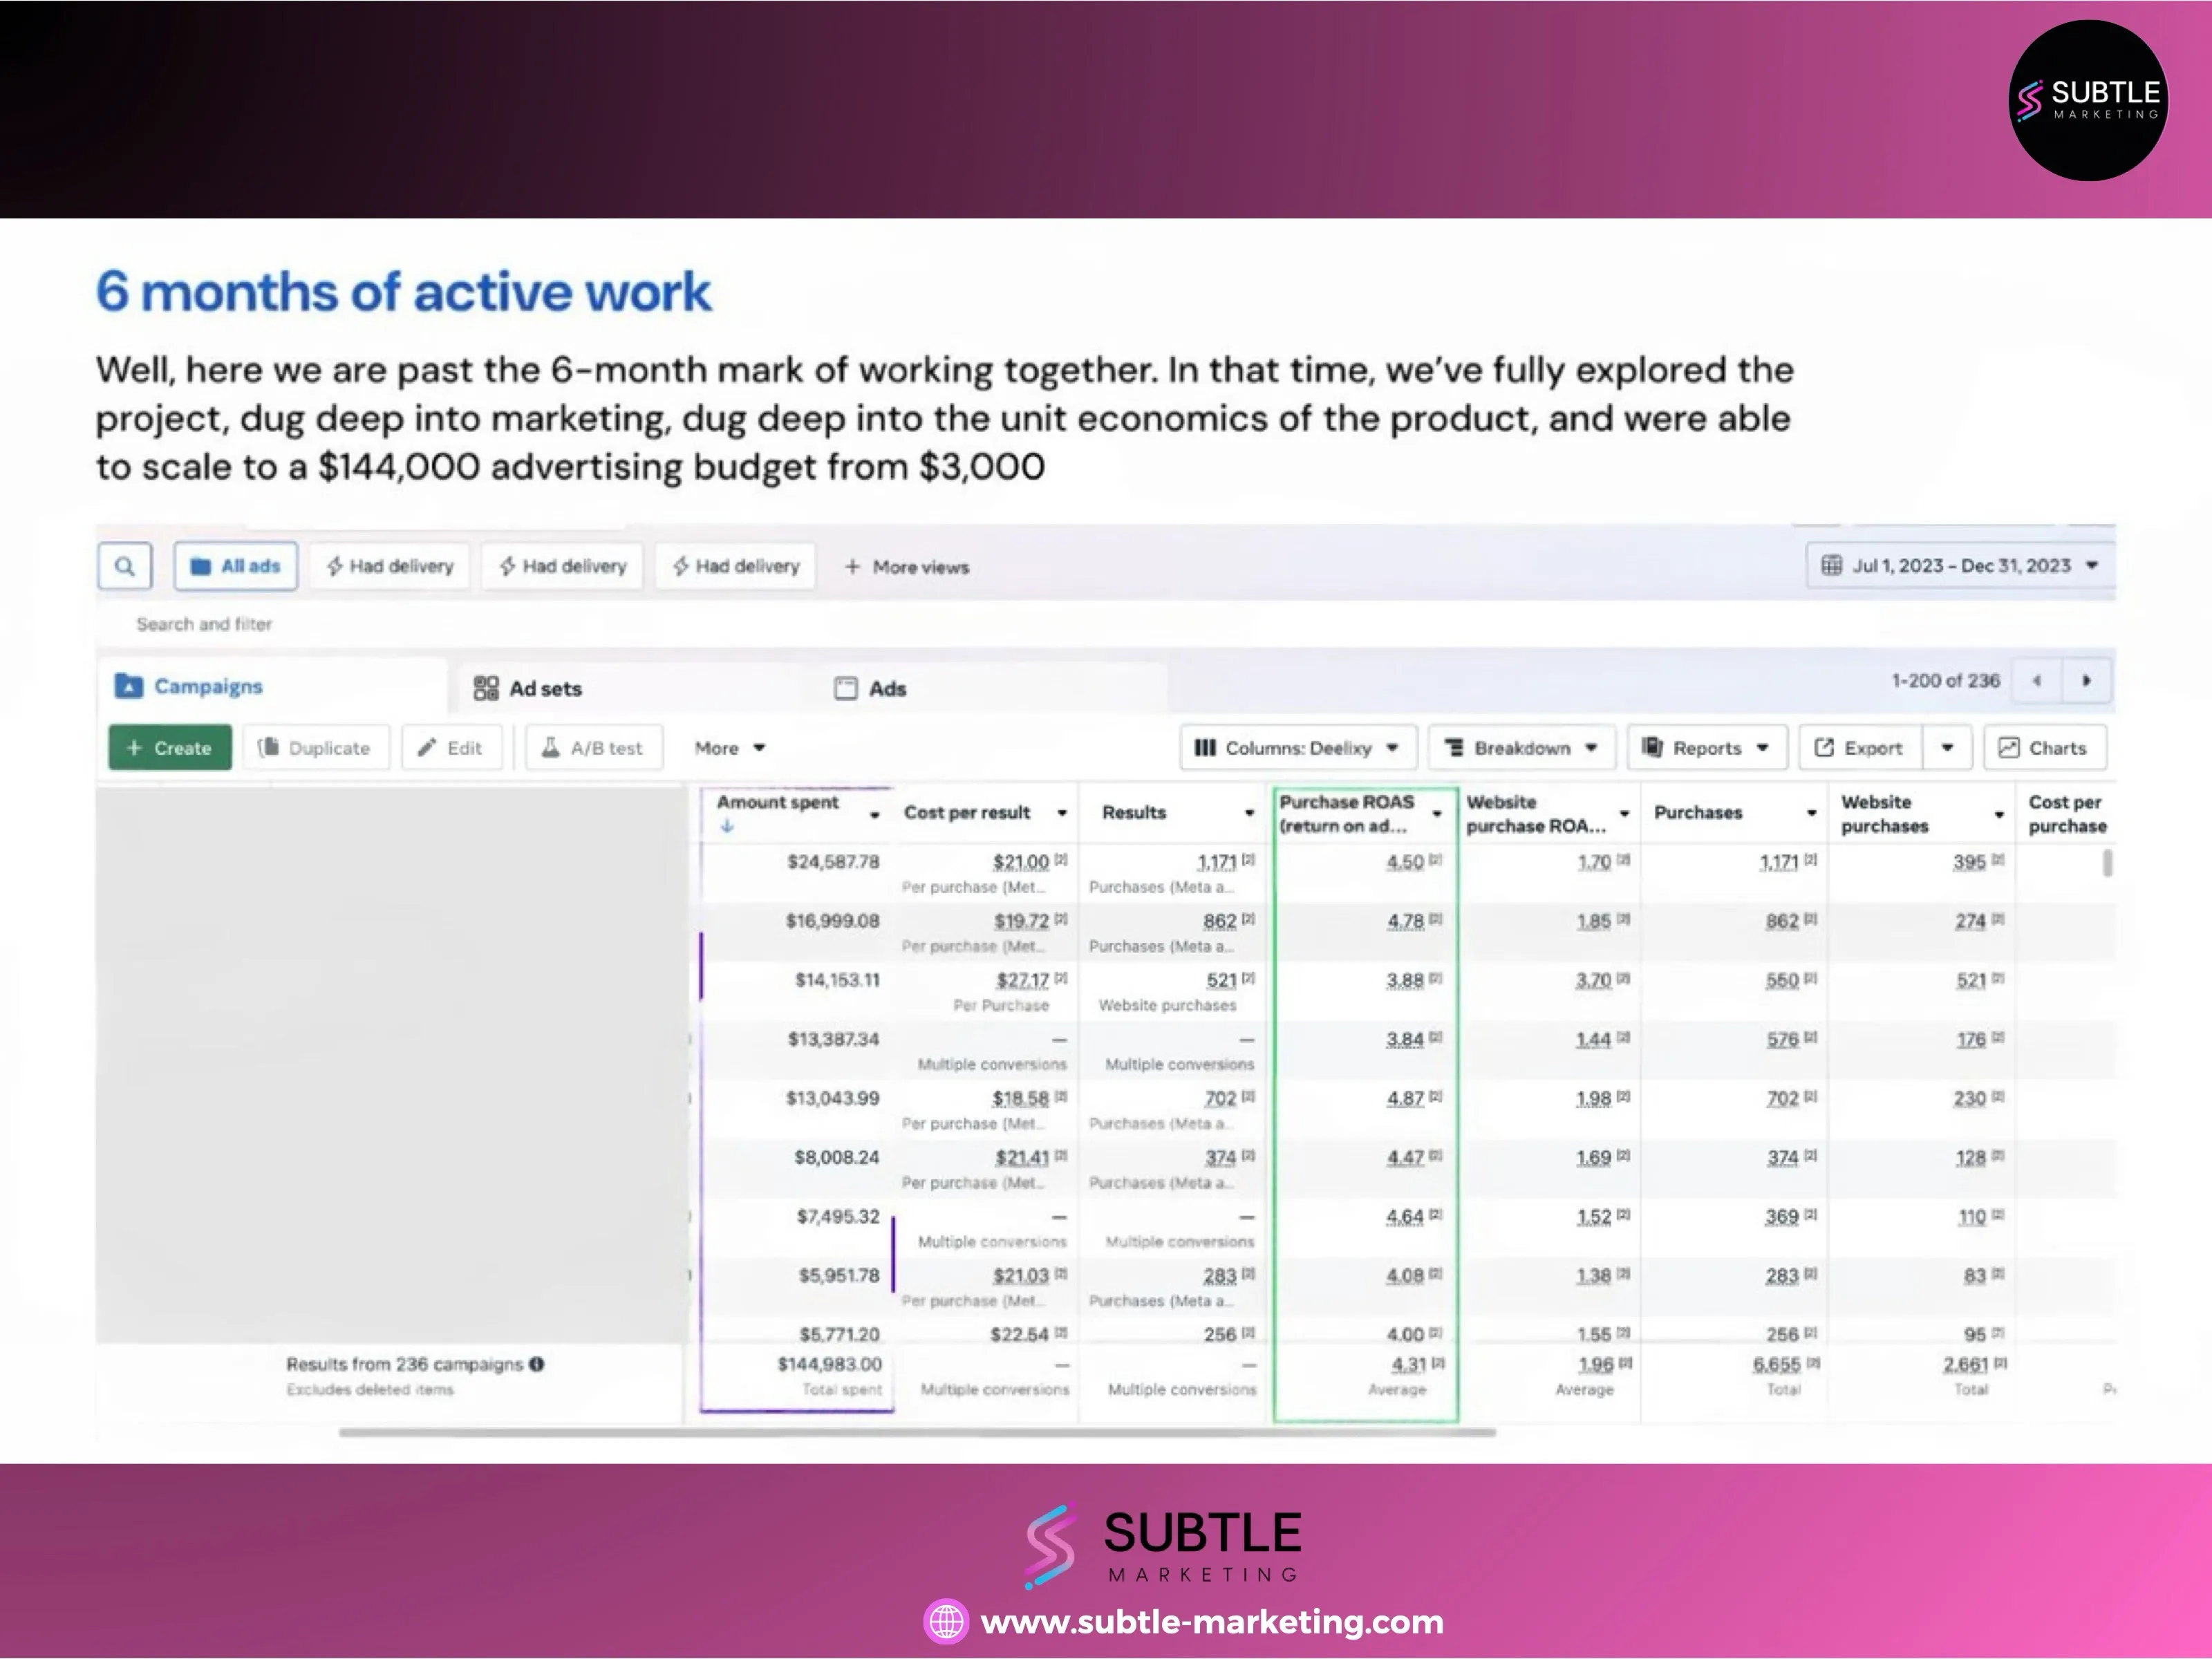Open Website purchase ROAS column menu arrow
Image resolution: width=2212 pixels, height=1659 pixels.
click(x=1624, y=814)
